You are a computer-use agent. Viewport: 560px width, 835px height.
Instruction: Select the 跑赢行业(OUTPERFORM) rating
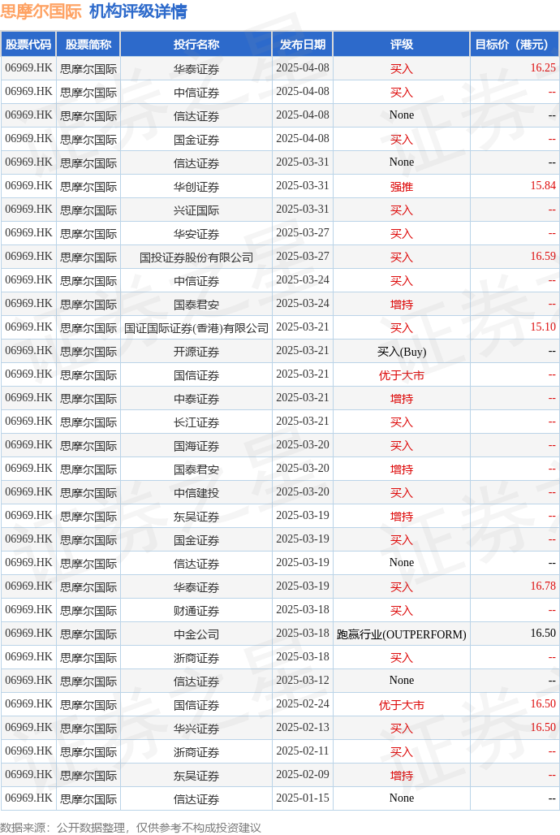(x=402, y=634)
